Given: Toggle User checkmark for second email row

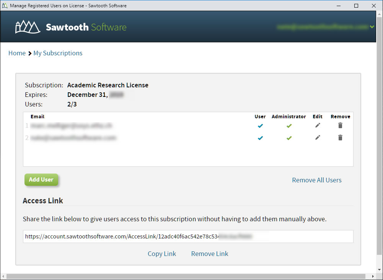Looking at the screenshot, I should coord(261,138).
